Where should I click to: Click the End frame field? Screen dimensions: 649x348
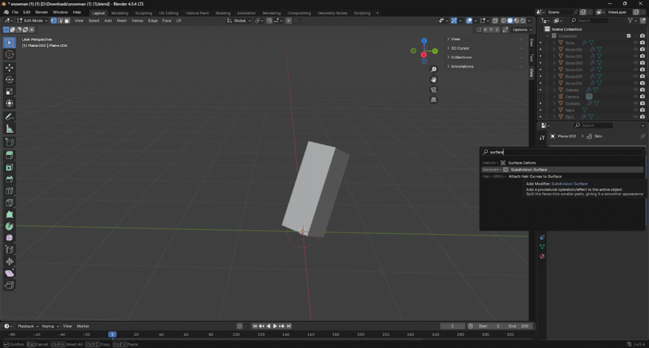518,326
